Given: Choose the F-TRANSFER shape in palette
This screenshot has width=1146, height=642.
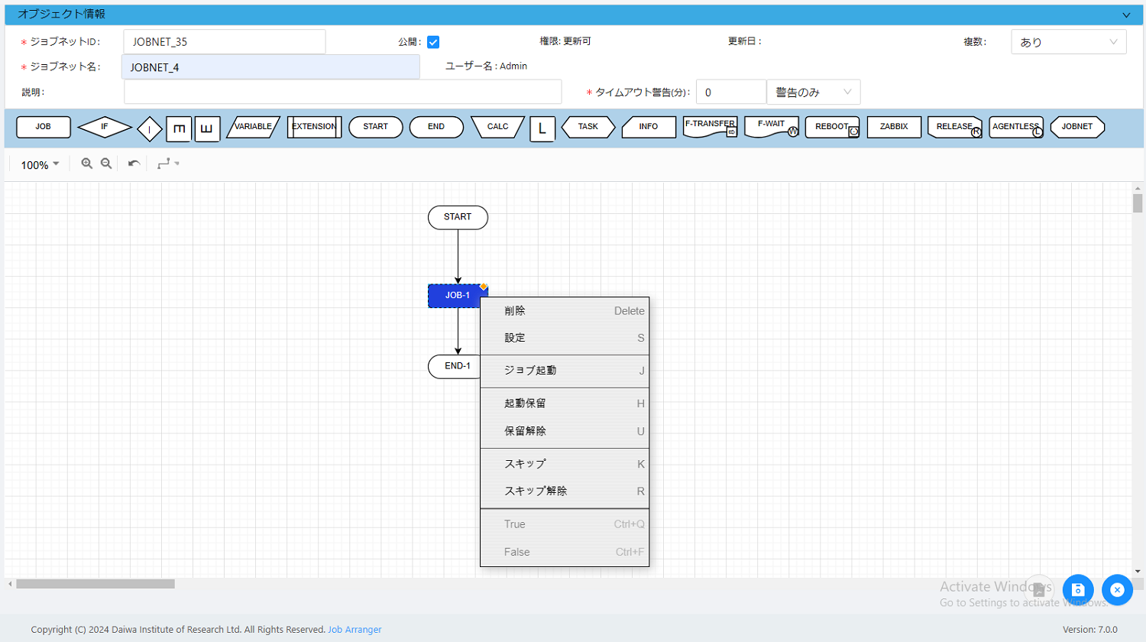Looking at the screenshot, I should pos(710,127).
